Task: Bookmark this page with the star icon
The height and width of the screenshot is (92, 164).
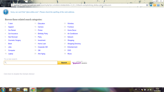Action: coord(147,5)
